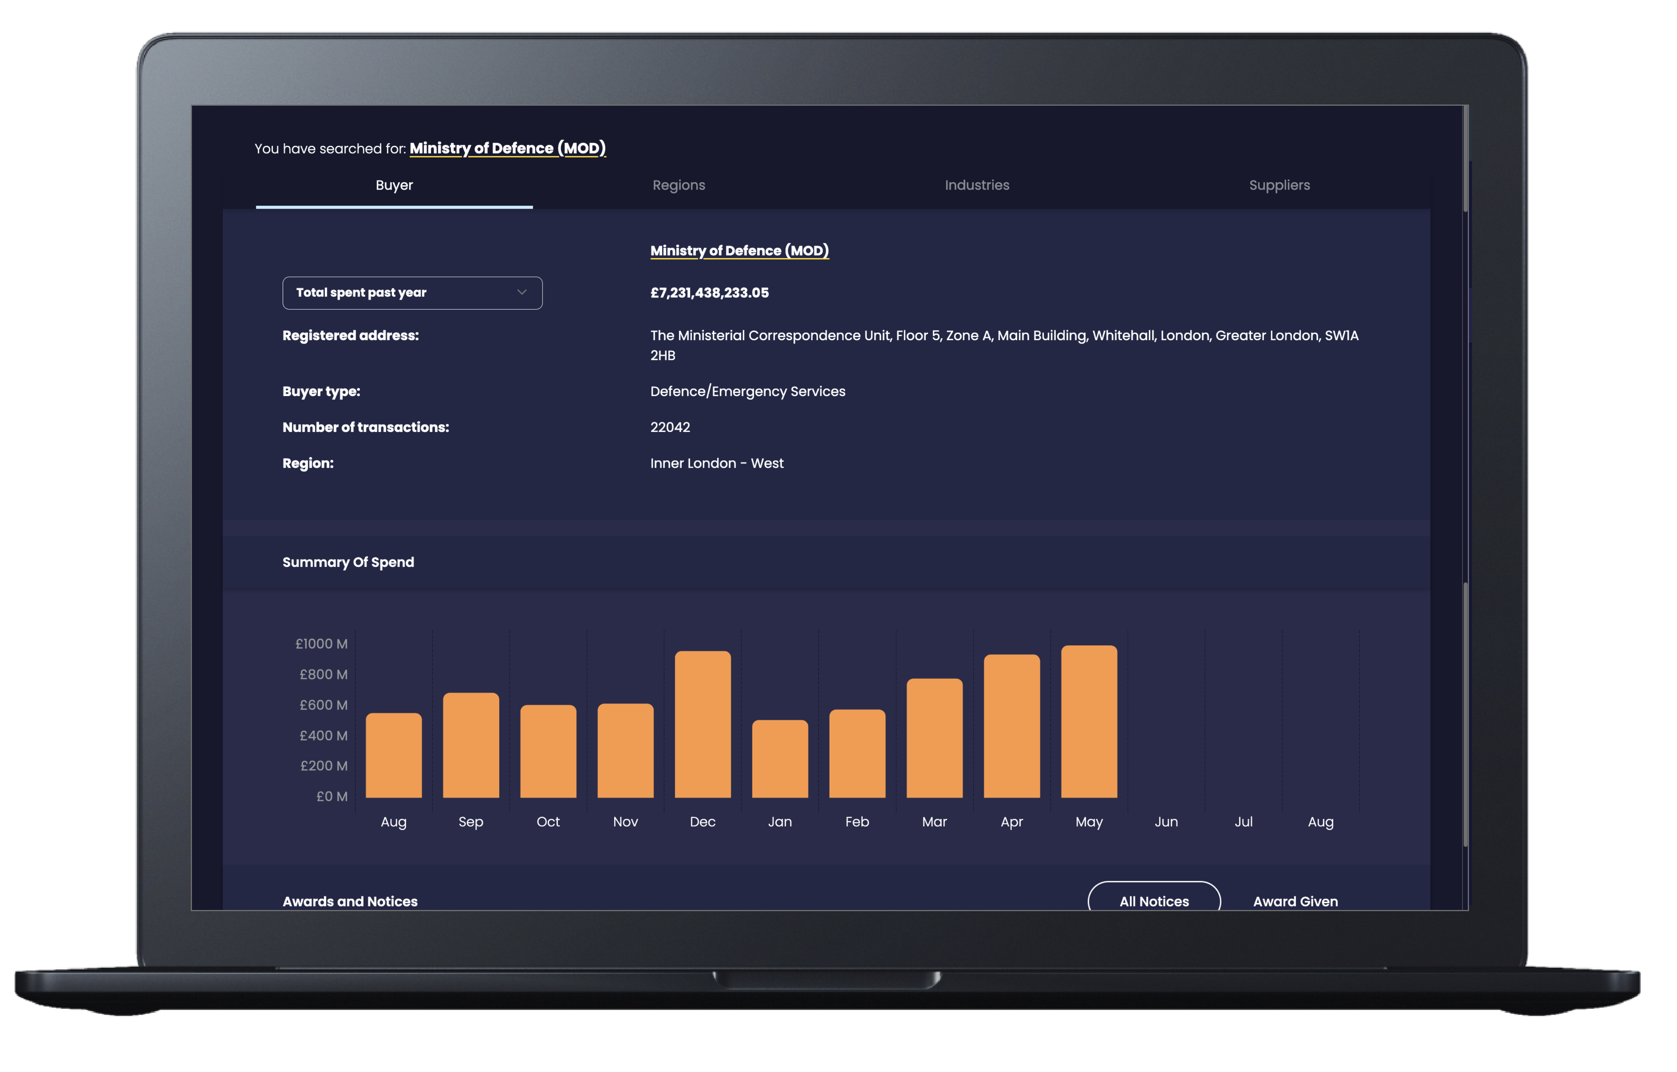Screen dimensions: 1677x1072
Task: Click the first August spend bar
Action: click(393, 755)
